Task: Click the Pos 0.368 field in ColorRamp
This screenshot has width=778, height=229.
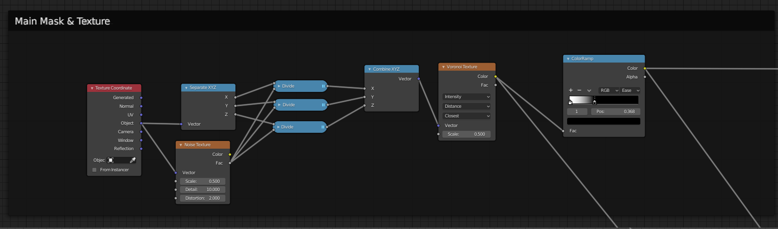Action: 616,112
